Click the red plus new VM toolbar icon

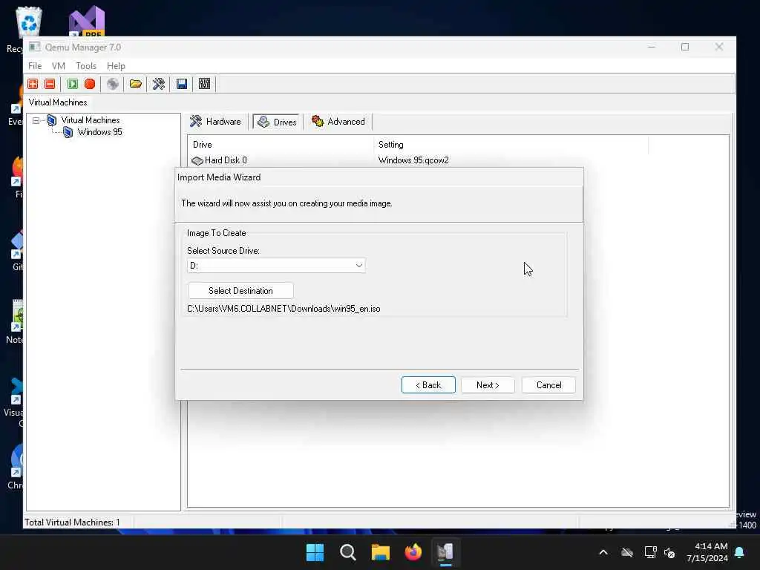33,84
